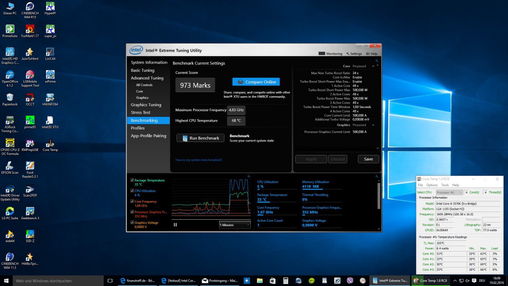The image size is (508, 286).
Task: Open All Controls under Advanced Tuning
Action: (x=144, y=85)
